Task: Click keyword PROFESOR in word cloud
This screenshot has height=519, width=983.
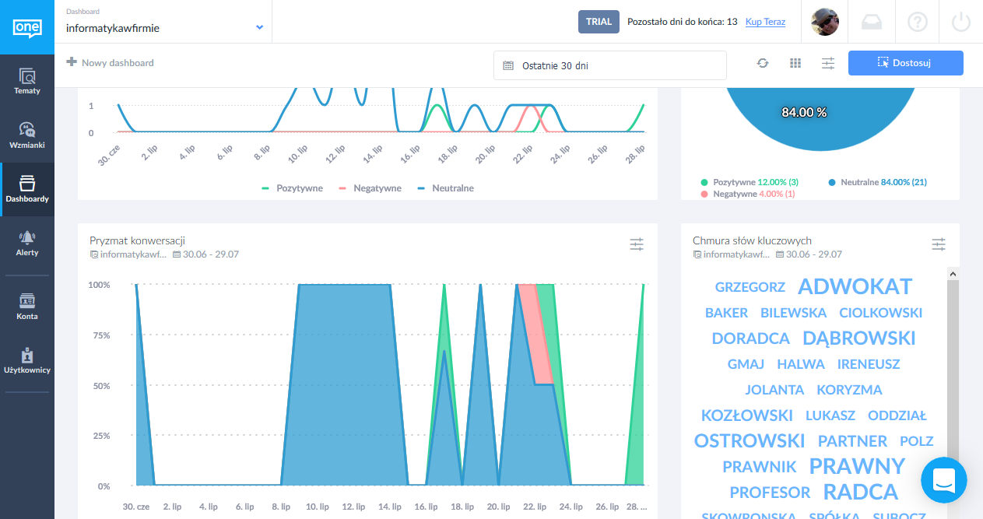Action: 770,492
